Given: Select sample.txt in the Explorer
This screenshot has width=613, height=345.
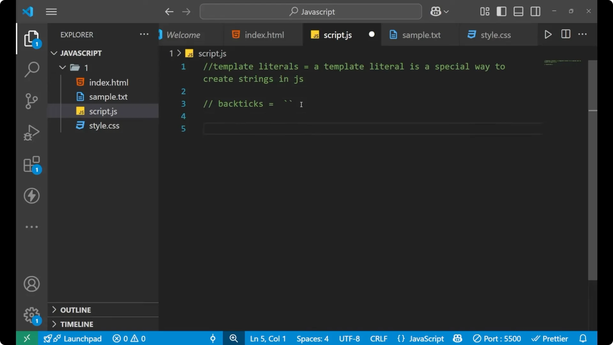Looking at the screenshot, I should point(109,96).
